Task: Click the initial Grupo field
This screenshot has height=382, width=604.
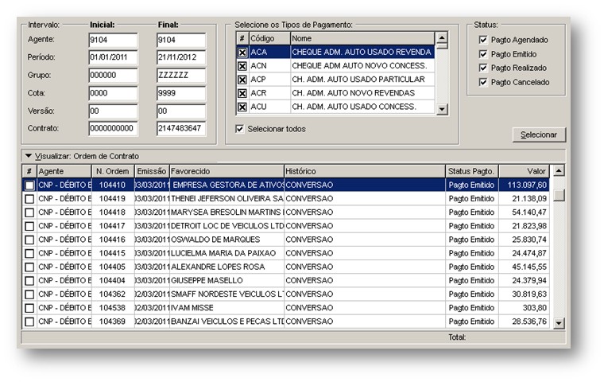Action: tap(113, 76)
